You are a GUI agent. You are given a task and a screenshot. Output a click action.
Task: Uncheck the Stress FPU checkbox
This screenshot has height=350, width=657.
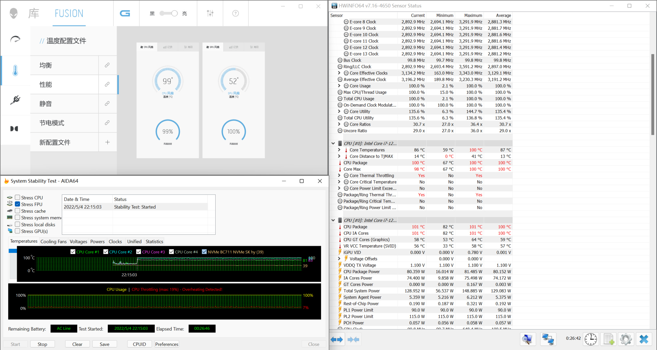click(18, 204)
